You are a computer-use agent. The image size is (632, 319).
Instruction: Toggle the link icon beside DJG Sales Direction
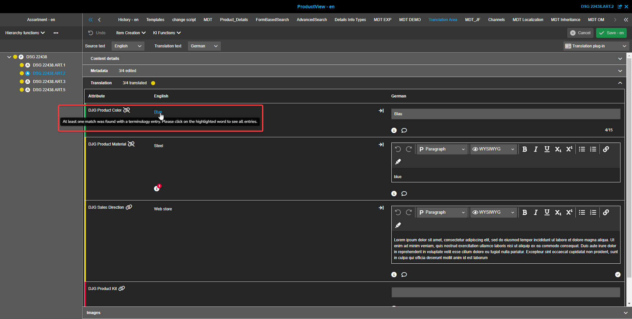coord(129,207)
